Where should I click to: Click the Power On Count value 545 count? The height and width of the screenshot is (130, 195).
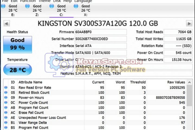click(x=178, y=53)
